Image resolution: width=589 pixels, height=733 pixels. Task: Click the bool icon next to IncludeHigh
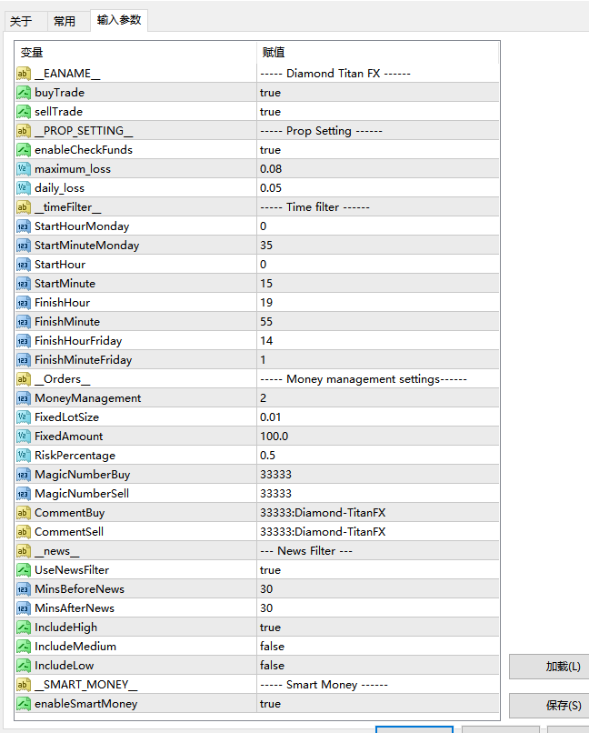[24, 628]
